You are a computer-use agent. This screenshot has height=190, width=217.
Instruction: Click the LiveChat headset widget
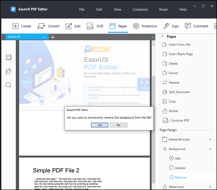(144, 84)
